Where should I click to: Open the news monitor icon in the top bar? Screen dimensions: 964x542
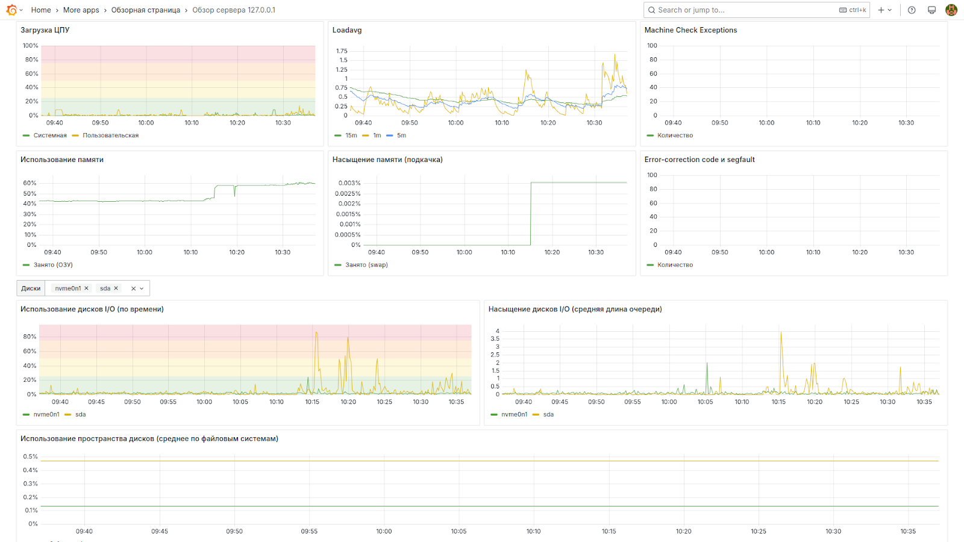pyautogui.click(x=931, y=10)
